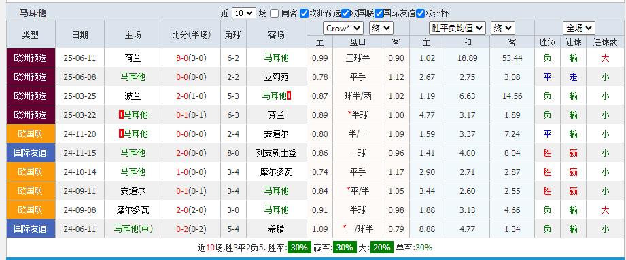Click the 国际友谊 label for 24-06-11 match
Screen dimensions: 626x260
[31, 229]
